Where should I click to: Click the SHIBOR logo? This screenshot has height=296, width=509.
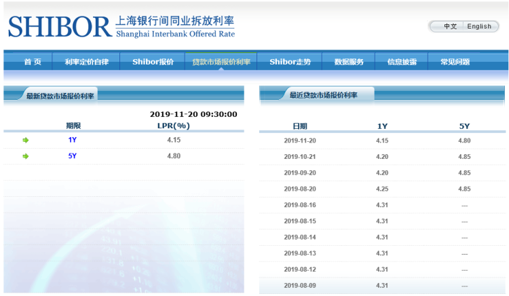[x=60, y=26]
